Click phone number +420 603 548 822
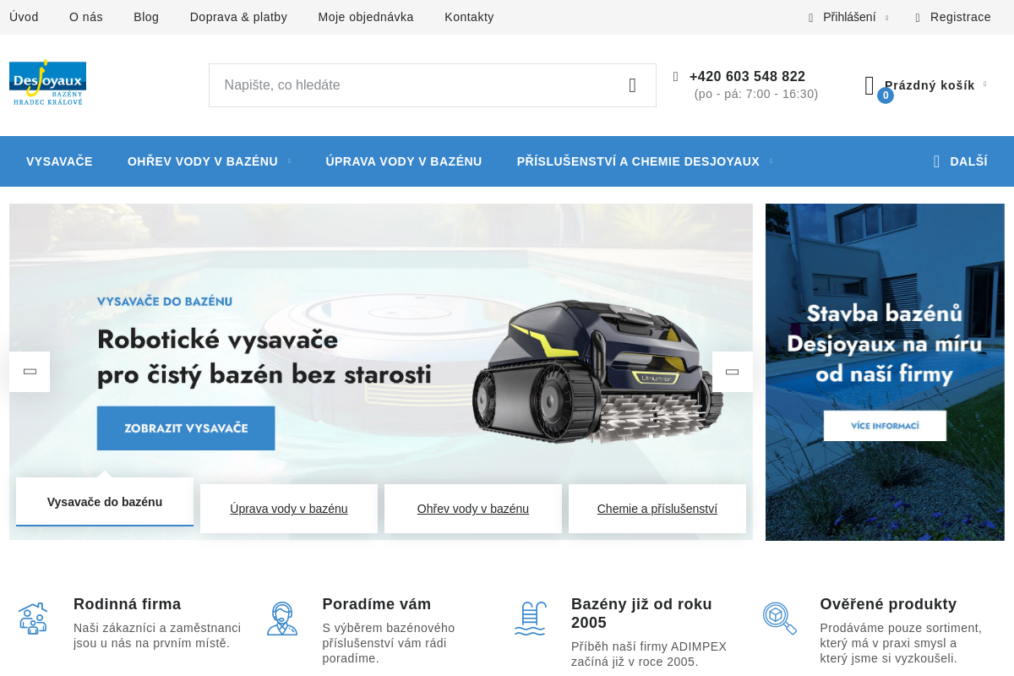Viewport: 1014px width, 676px height. point(747,76)
